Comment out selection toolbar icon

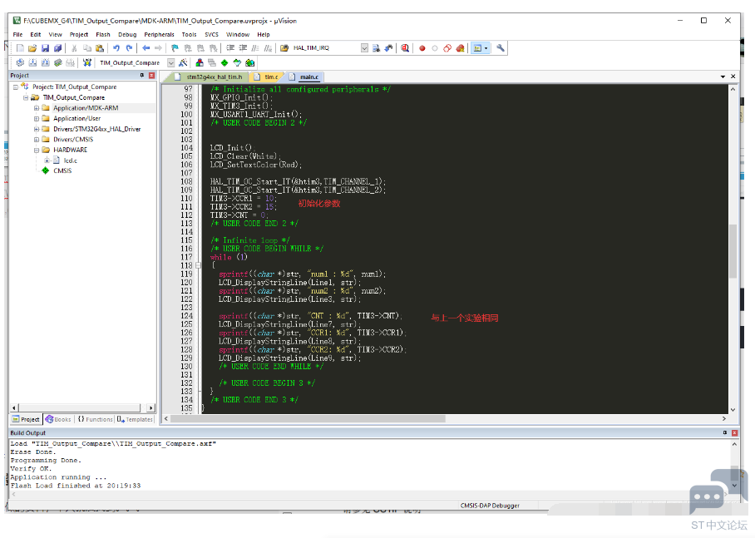255,48
